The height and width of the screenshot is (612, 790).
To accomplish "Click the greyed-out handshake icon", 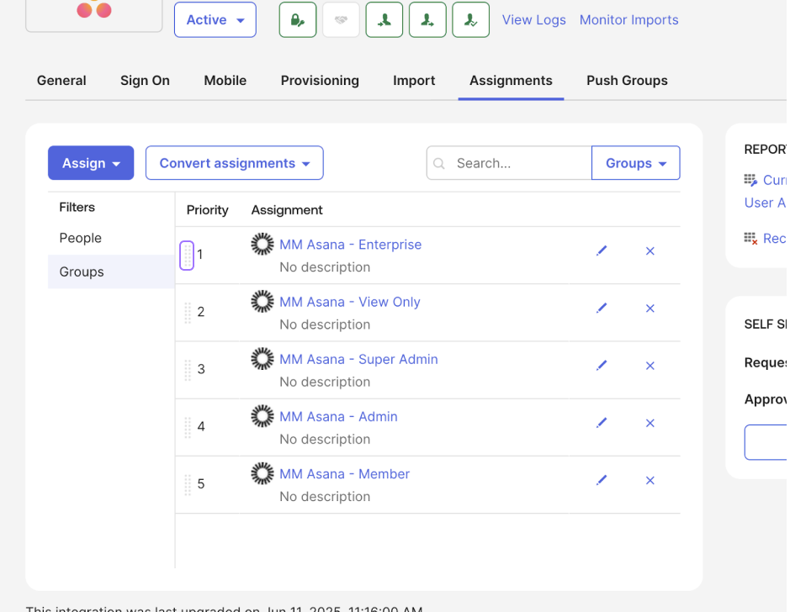I will (x=341, y=20).
